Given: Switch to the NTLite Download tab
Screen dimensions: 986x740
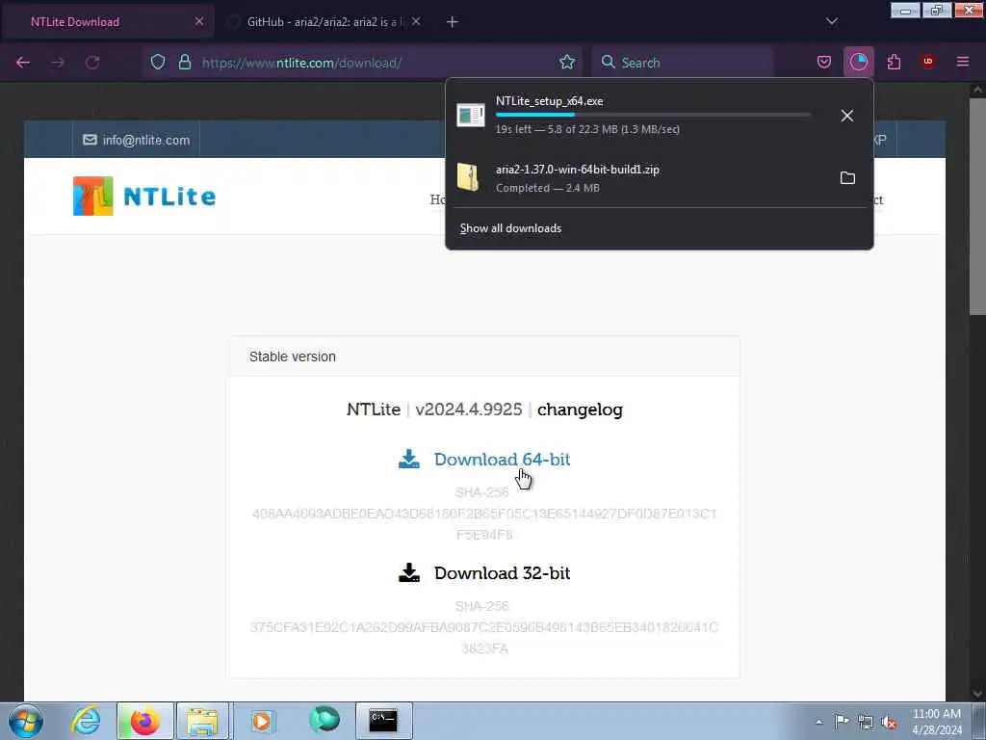Looking at the screenshot, I should [x=107, y=21].
